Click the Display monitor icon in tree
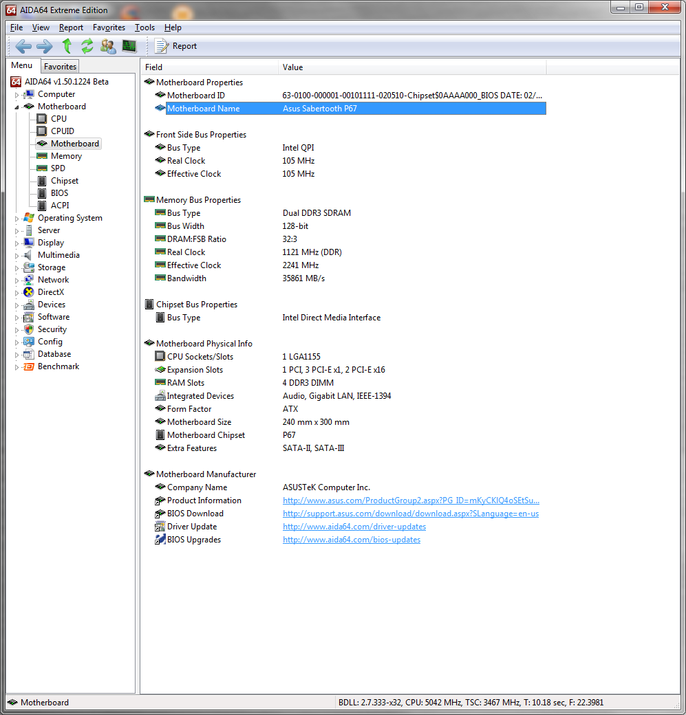686x715 pixels. (x=29, y=242)
